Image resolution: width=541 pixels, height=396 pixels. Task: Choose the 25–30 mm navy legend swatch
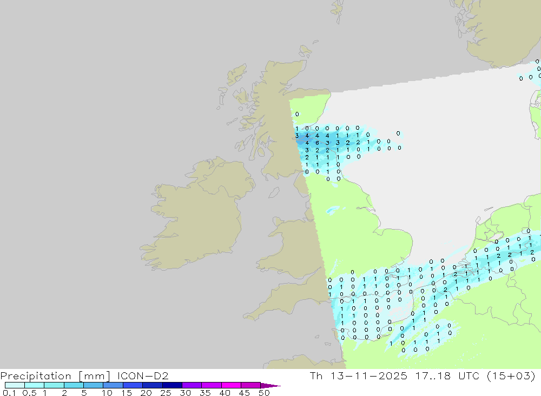click(x=172, y=385)
